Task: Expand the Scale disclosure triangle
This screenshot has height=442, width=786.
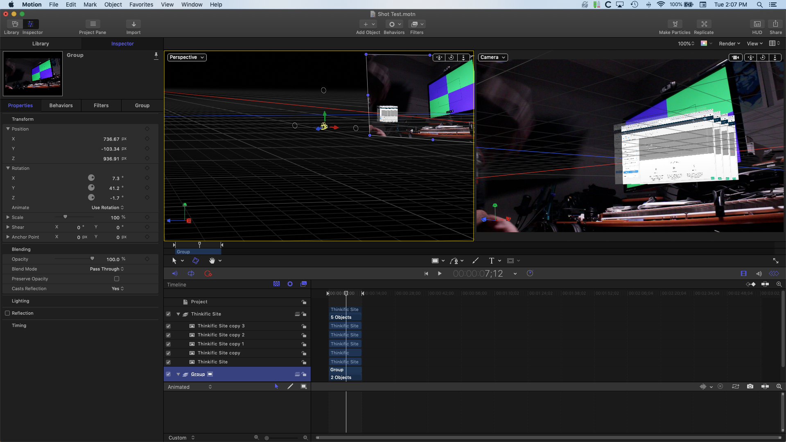Action: [8, 217]
